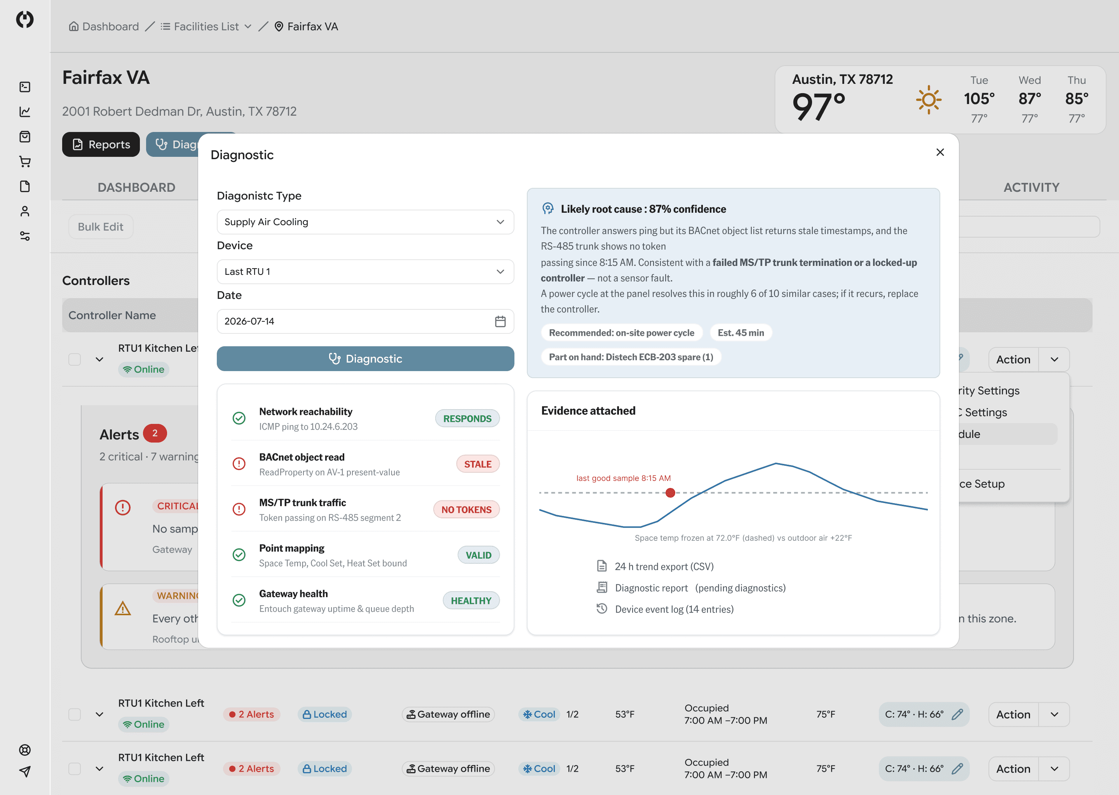Open the Reports button

click(101, 144)
